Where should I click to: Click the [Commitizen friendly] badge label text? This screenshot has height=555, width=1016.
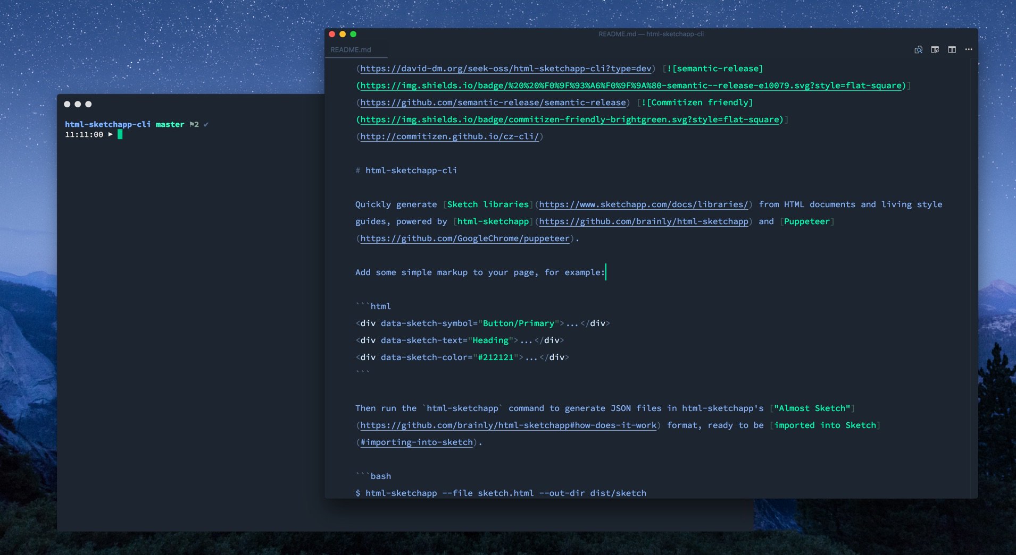tap(699, 103)
